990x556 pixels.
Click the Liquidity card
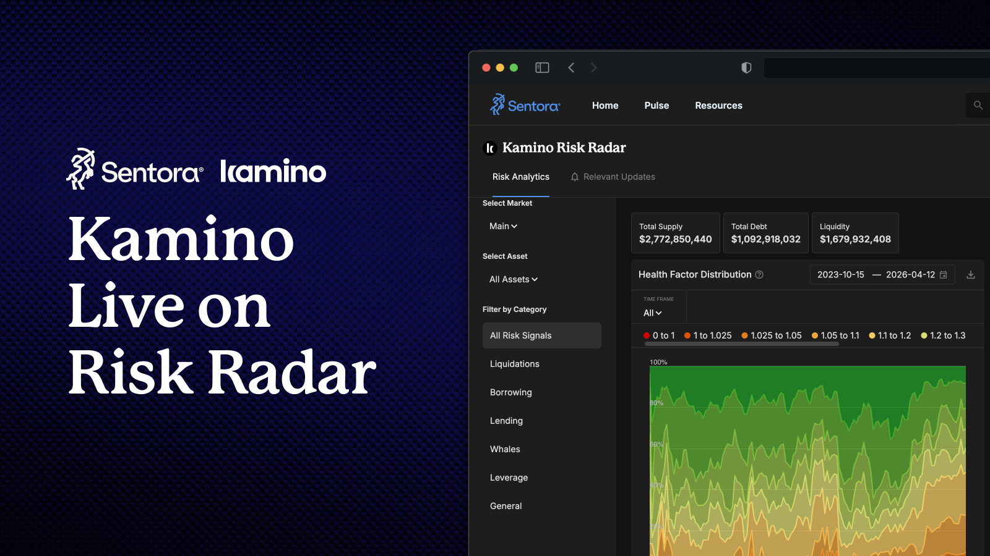coord(855,233)
